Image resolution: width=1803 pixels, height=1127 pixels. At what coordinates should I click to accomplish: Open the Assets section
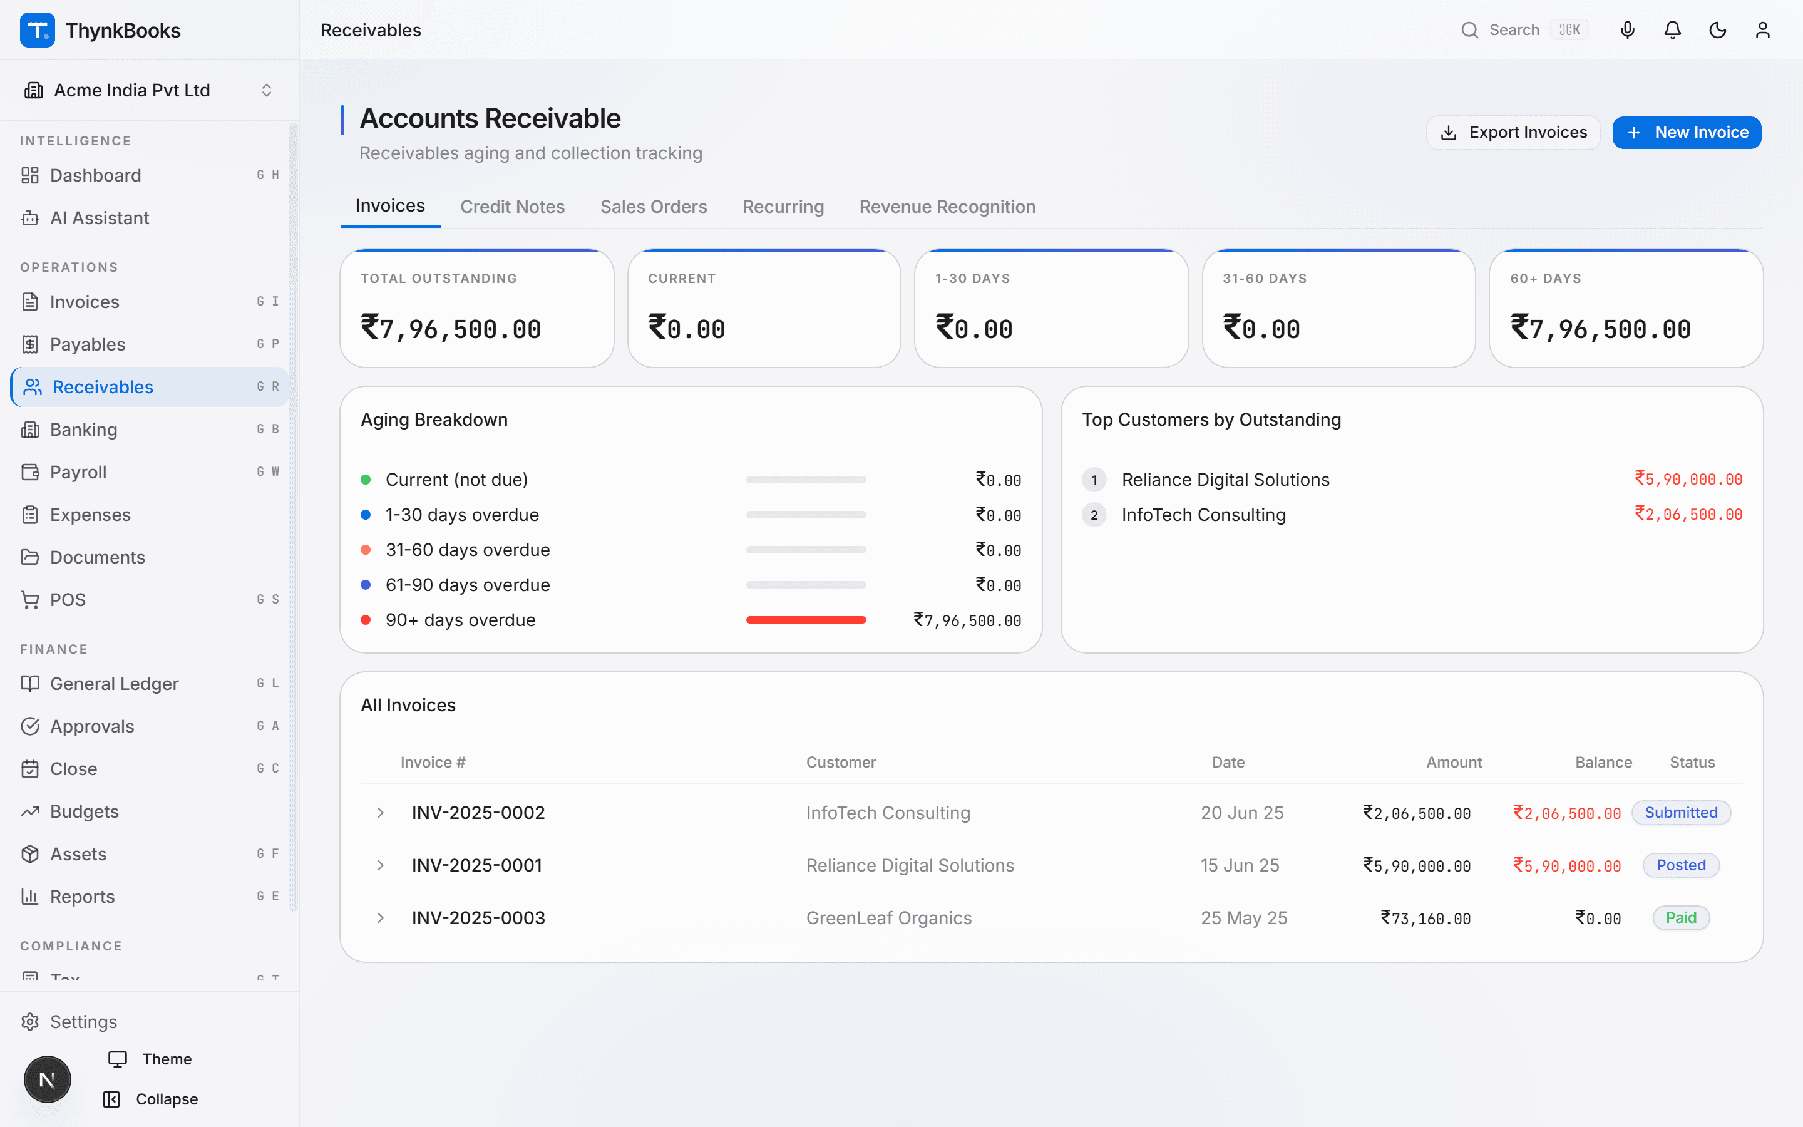pos(150,853)
